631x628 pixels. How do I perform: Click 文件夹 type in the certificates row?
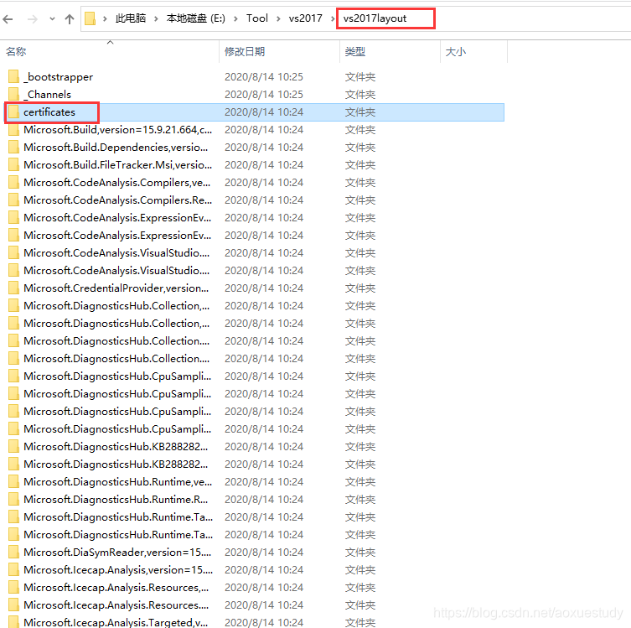360,112
